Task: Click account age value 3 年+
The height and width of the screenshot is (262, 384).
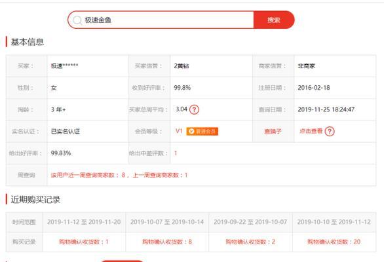Action: 58,109
